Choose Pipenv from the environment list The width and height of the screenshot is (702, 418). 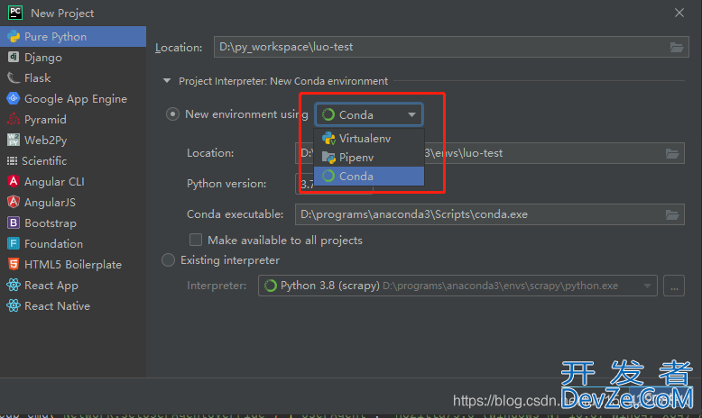(x=369, y=158)
